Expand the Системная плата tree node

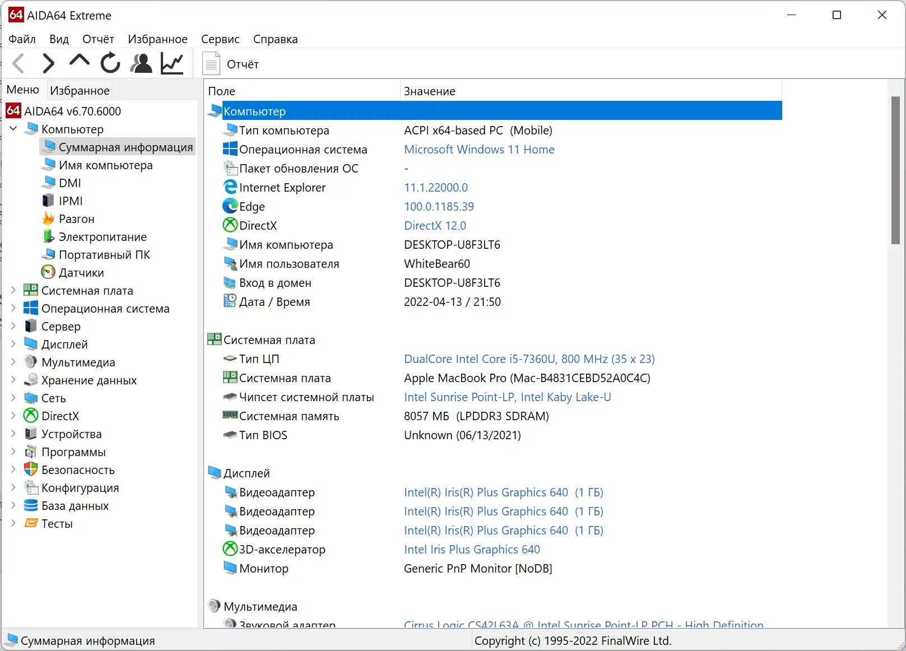point(13,290)
